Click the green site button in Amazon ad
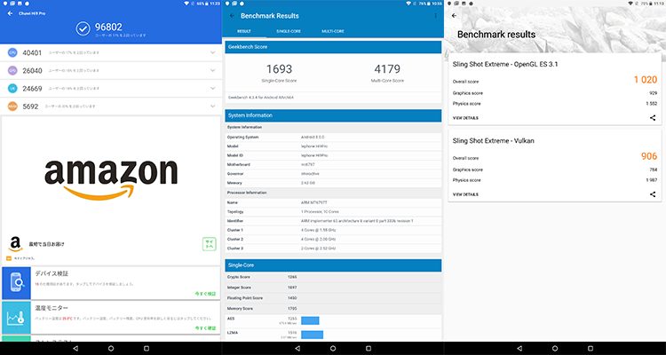 209,244
